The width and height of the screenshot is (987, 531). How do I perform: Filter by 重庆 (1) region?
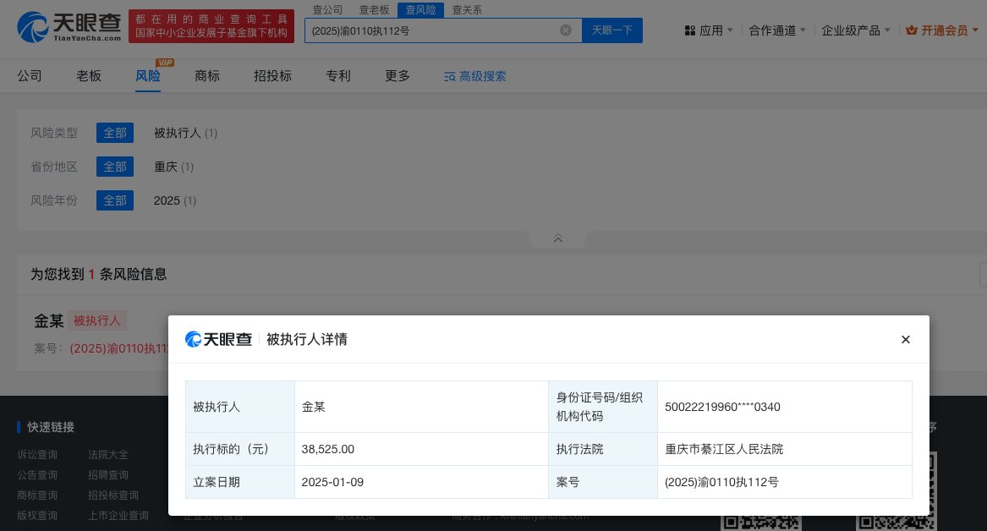click(173, 167)
